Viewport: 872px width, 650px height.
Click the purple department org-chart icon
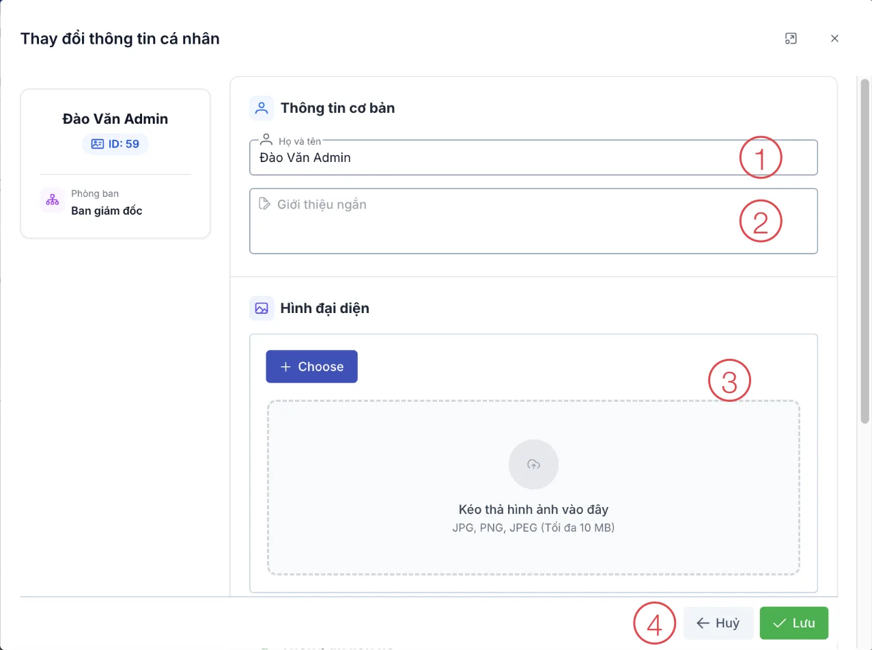(53, 200)
